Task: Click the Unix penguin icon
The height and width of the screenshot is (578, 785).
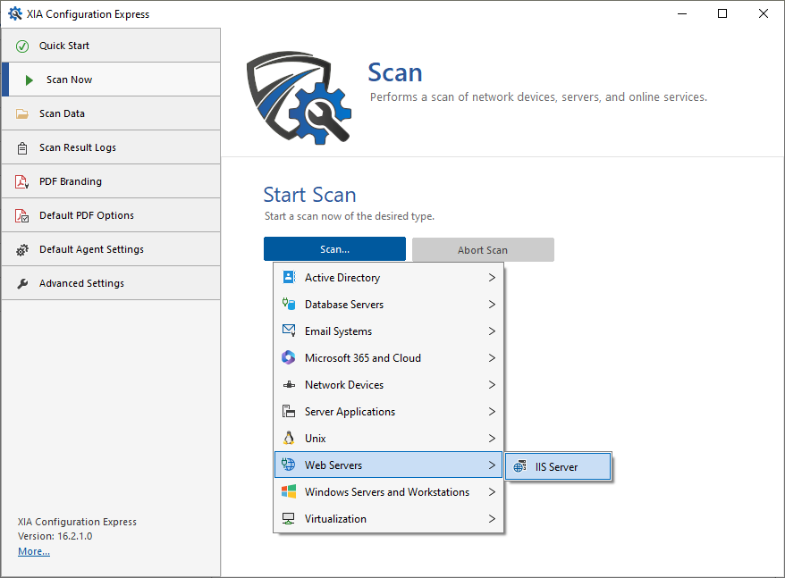Action: coord(289,438)
